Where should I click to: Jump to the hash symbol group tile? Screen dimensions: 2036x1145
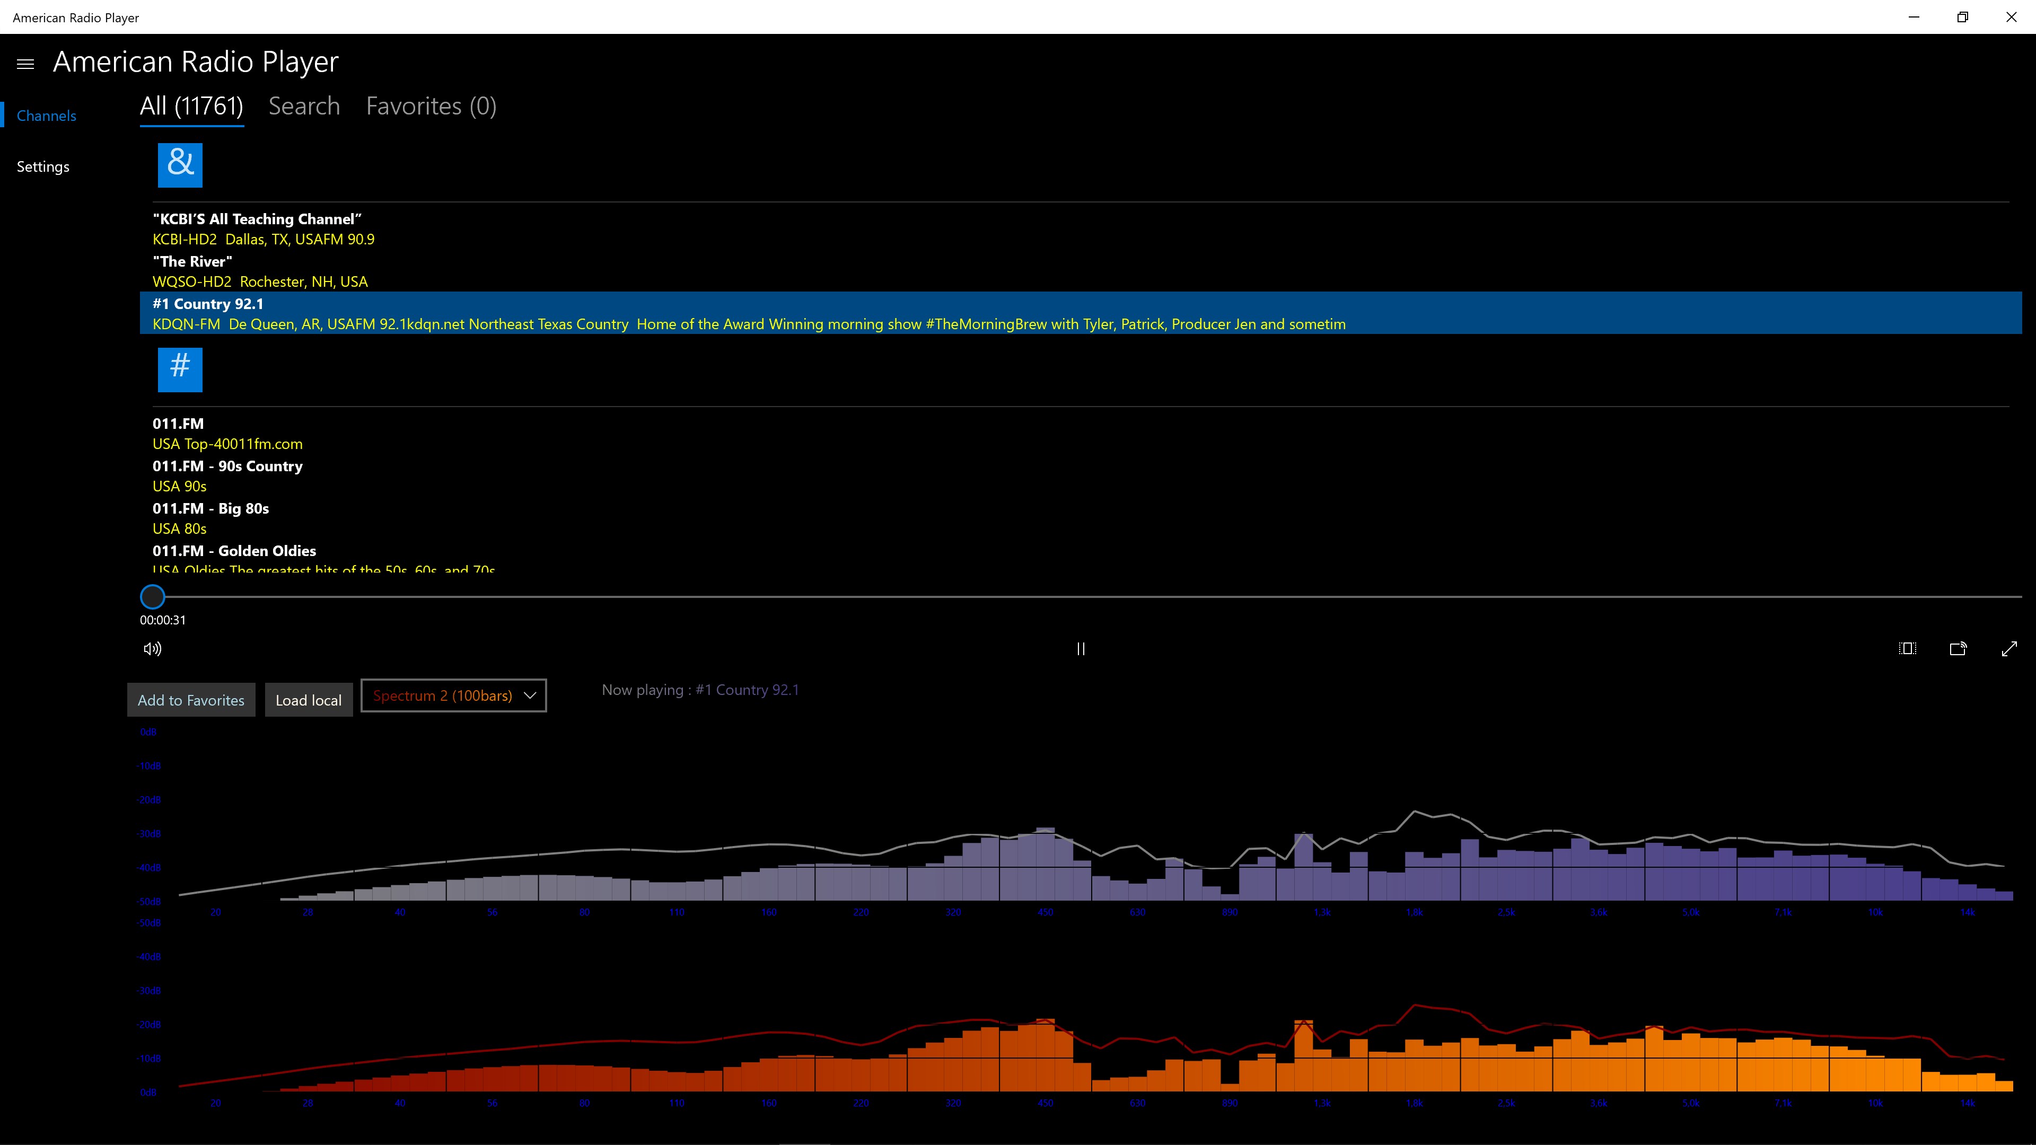pyautogui.click(x=180, y=369)
